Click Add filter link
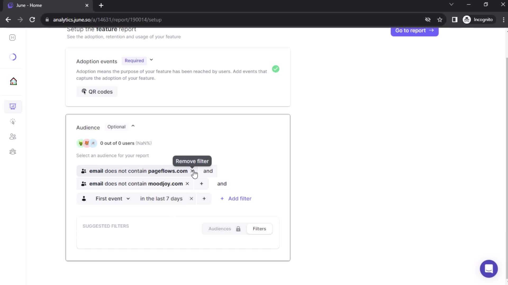 tap(236, 198)
